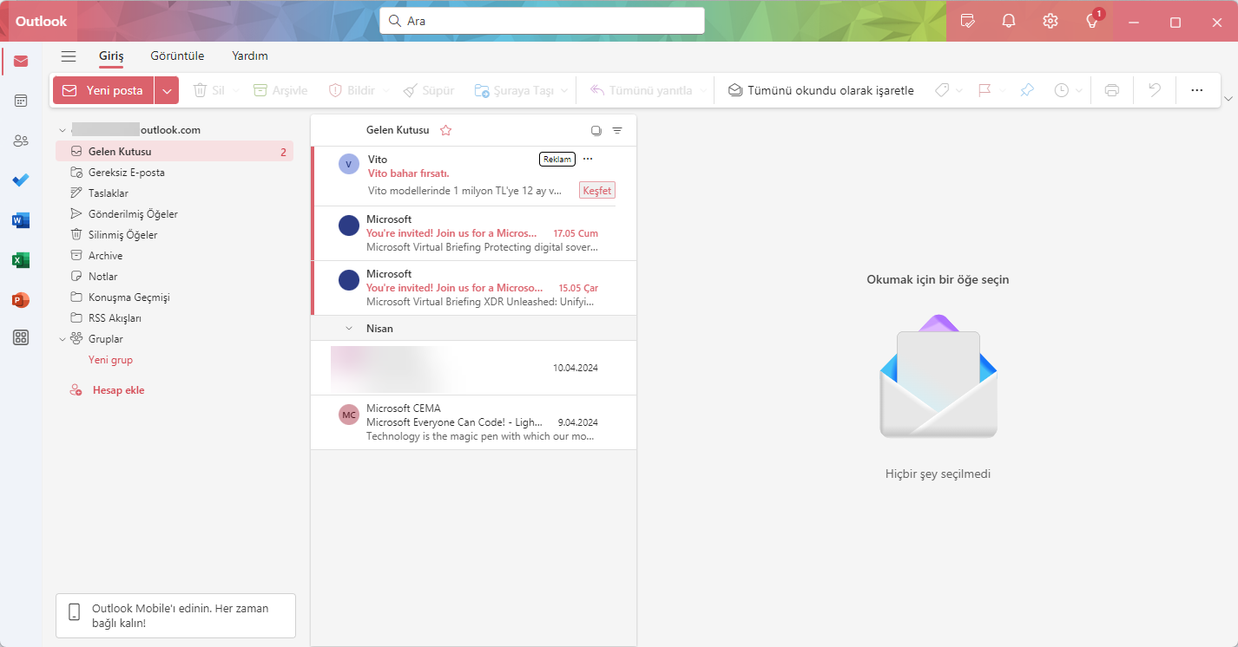Click Arşivle in the toolbar
Image resolution: width=1238 pixels, height=647 pixels.
point(280,90)
